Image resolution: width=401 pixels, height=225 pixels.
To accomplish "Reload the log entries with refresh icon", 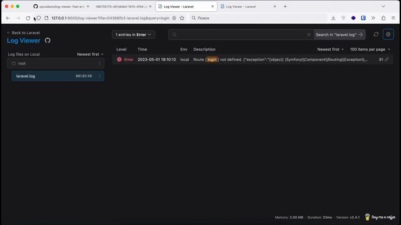I will click(376, 34).
